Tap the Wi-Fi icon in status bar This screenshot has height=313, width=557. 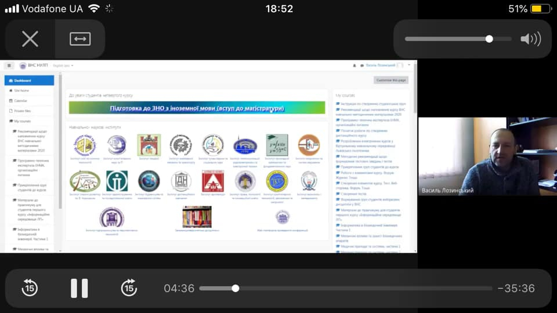point(94,8)
